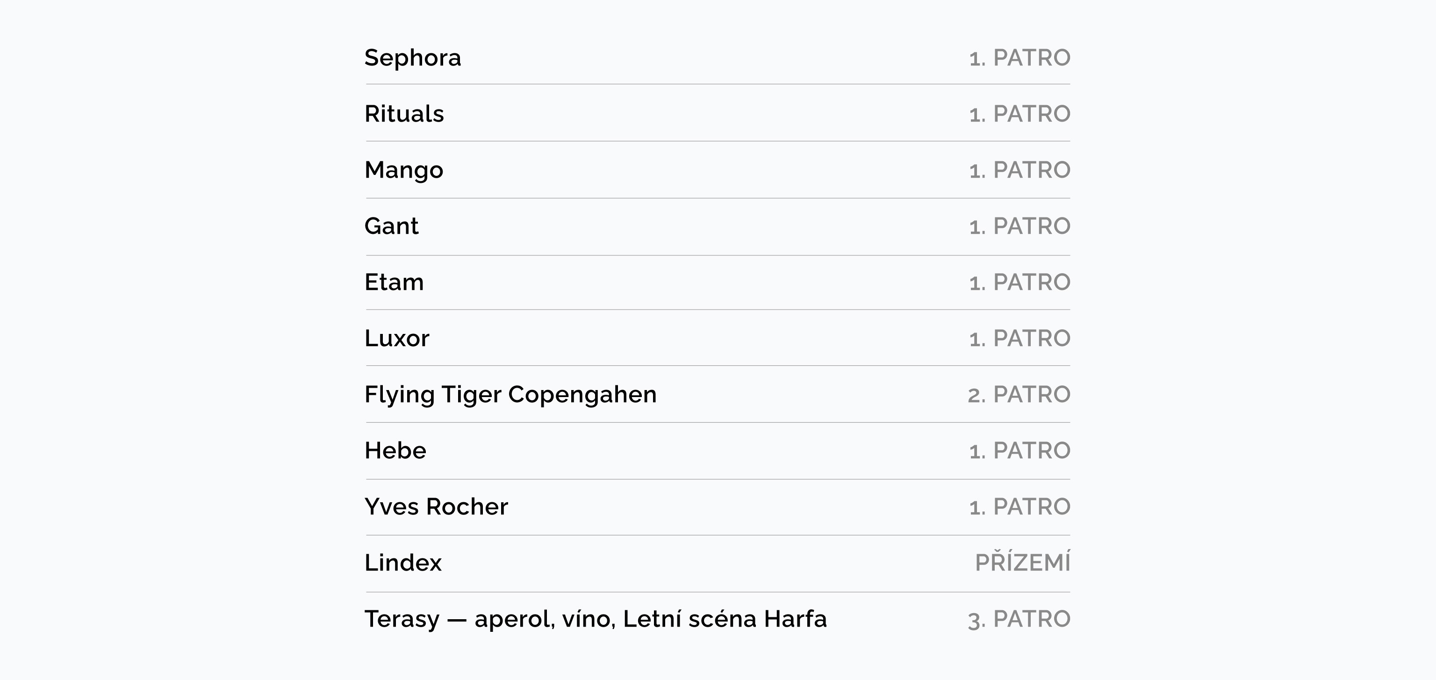The height and width of the screenshot is (680, 1436).
Task: Click the 1. PATRO label beside Mango
Action: pyautogui.click(x=1020, y=170)
